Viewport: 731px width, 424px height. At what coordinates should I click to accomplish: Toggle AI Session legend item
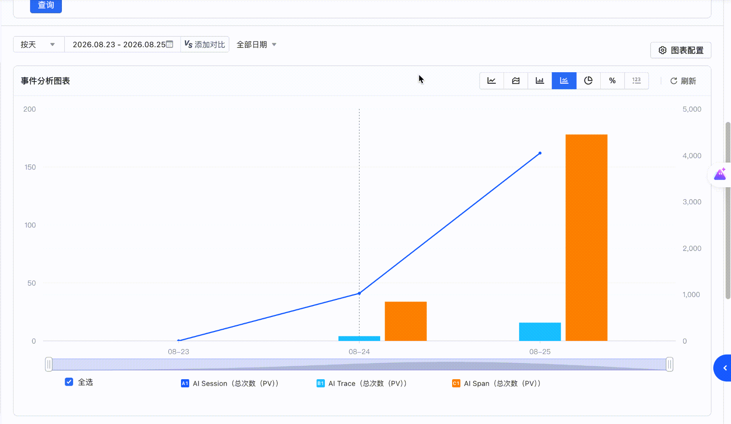[230, 383]
